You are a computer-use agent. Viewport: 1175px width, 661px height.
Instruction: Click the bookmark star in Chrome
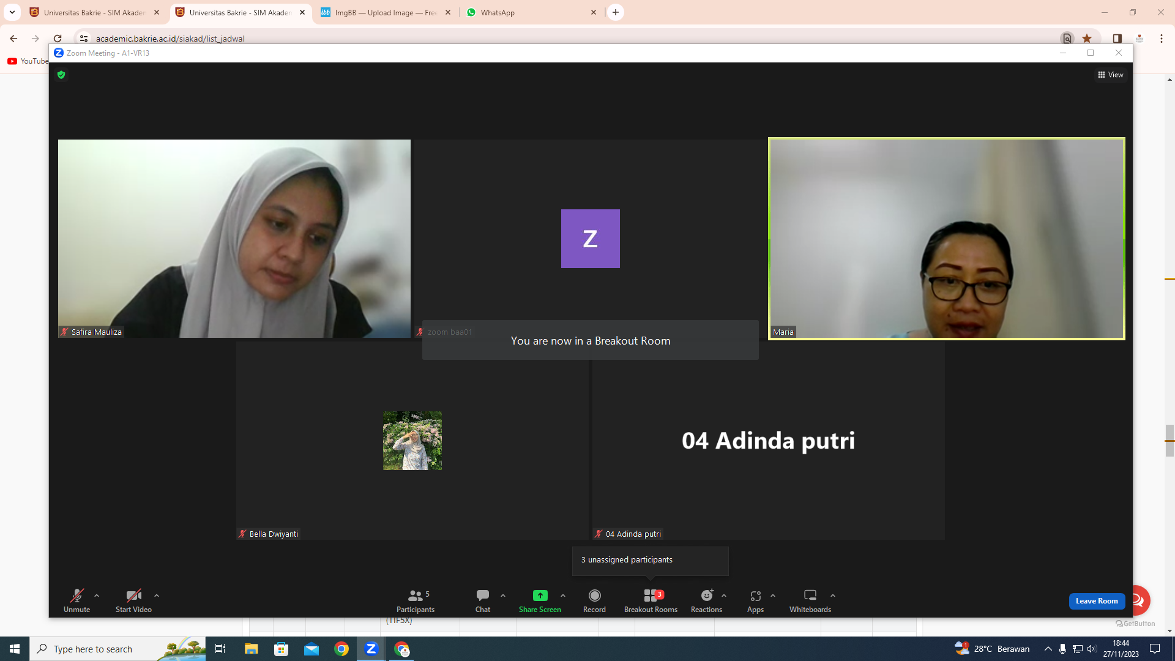point(1087,39)
